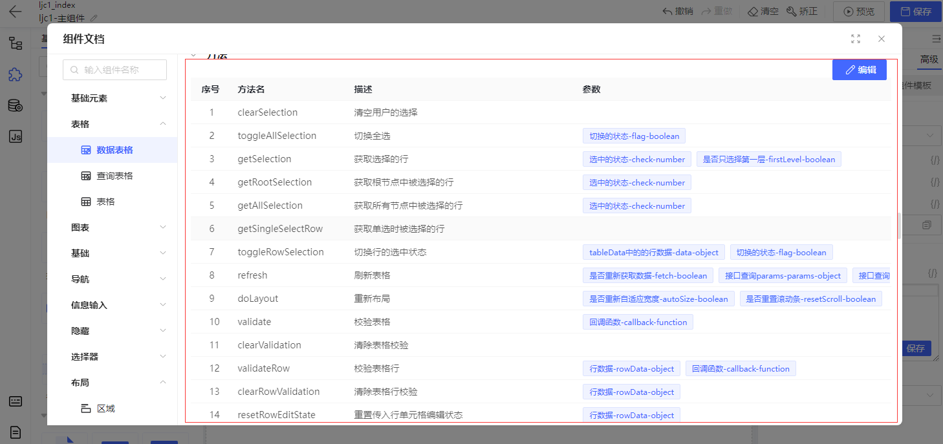
Task: Click the top 保存 save button
Action: [915, 12]
